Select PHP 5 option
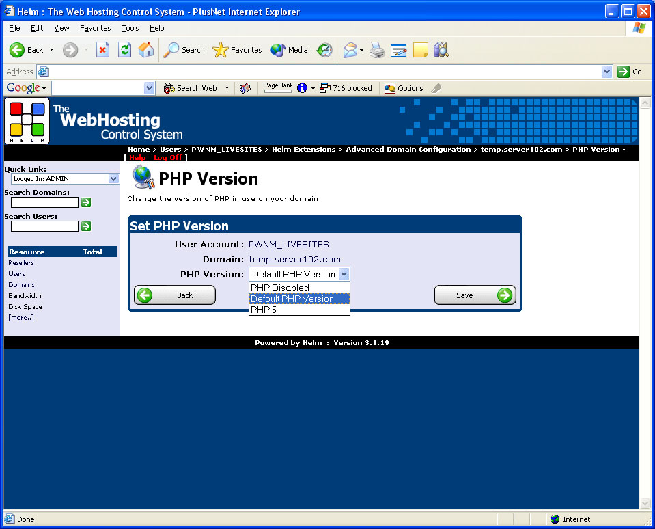Viewport: 655px width, 529px height. (299, 310)
